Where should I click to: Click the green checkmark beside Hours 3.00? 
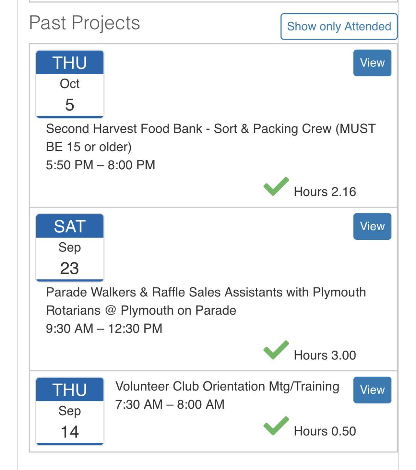(x=276, y=350)
